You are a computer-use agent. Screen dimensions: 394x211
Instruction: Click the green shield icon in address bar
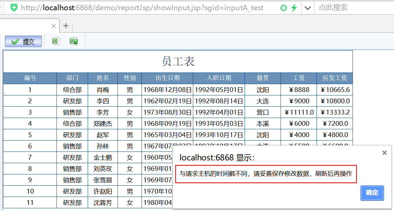pos(14,8)
